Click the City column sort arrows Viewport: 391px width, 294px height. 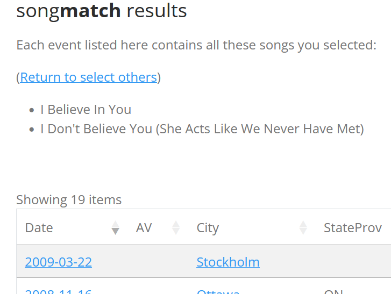click(x=303, y=228)
